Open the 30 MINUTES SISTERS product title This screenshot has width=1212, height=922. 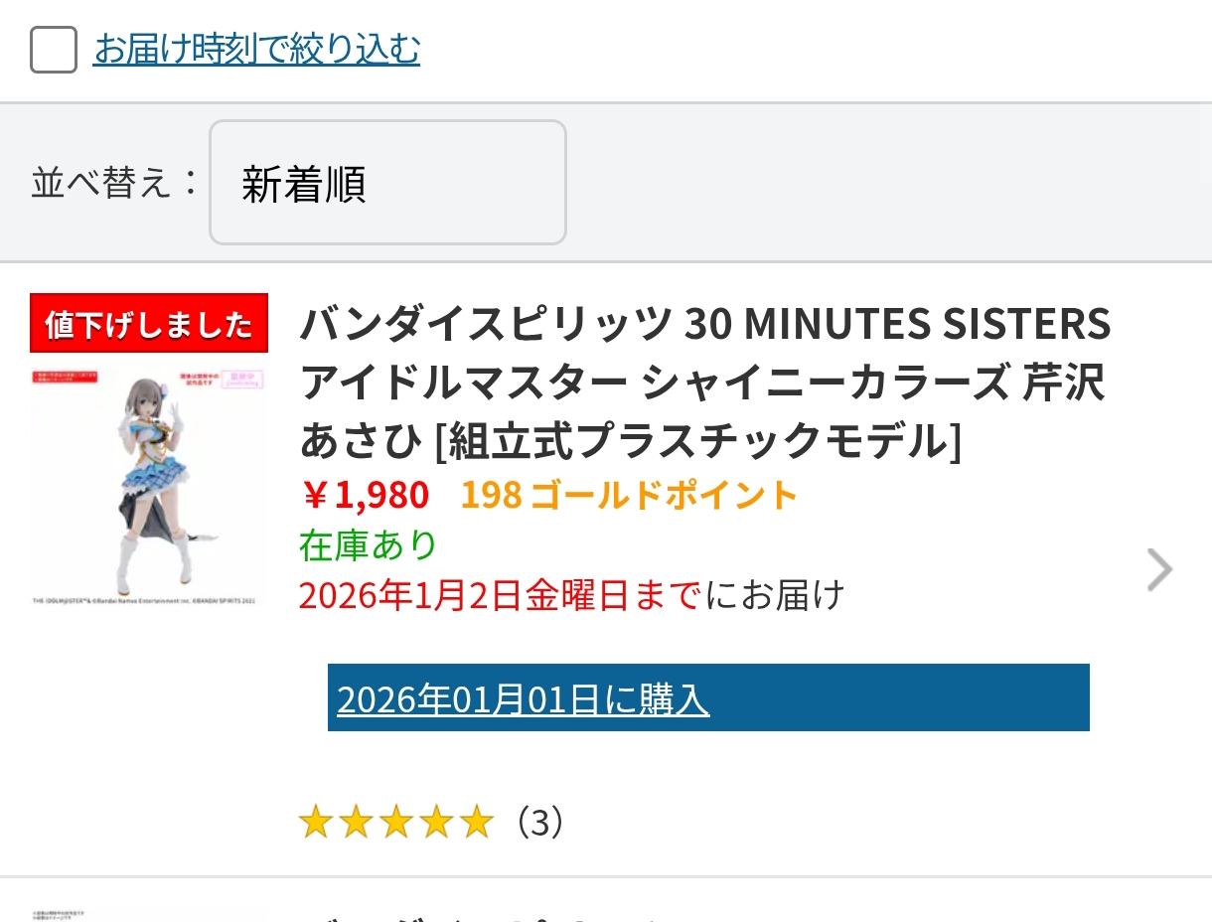click(x=704, y=383)
